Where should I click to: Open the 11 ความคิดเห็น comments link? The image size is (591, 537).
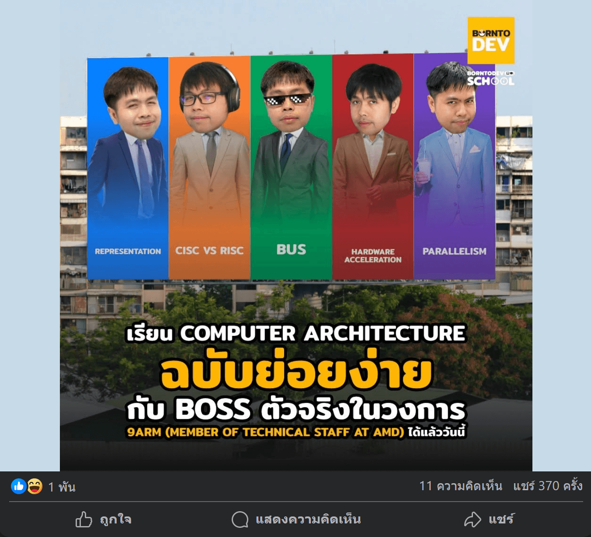461,486
